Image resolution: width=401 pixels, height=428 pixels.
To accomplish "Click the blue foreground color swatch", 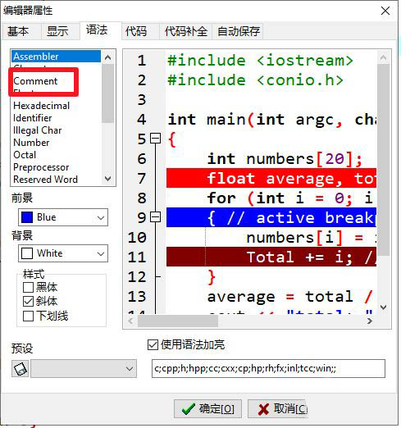I will [27, 217].
